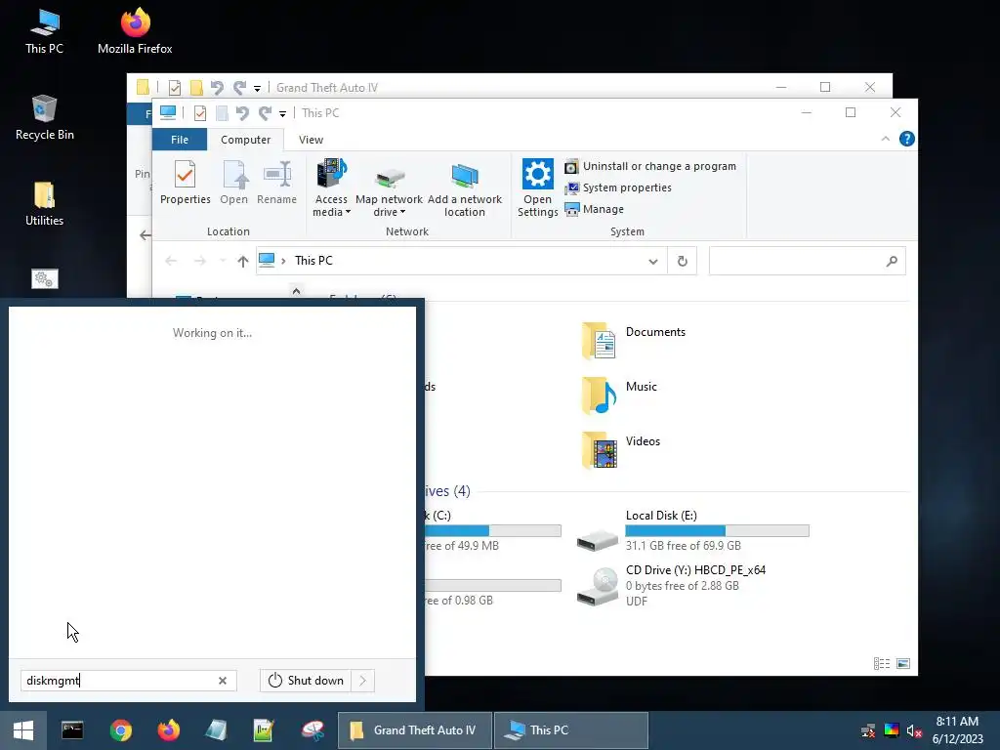Viewport: 1000px width, 750px height.
Task: Click back arrow in Grand Theft Auto IV window
Action: (146, 235)
